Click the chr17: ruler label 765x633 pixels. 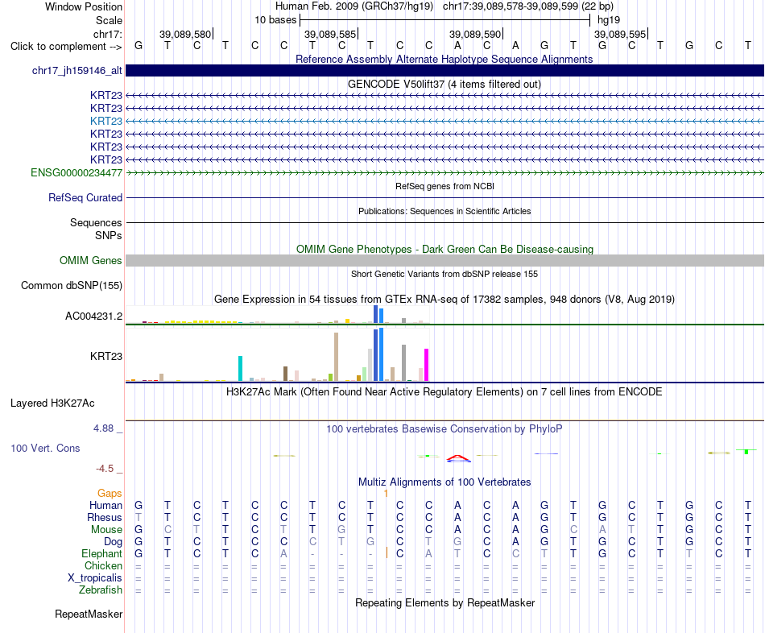coord(107,34)
